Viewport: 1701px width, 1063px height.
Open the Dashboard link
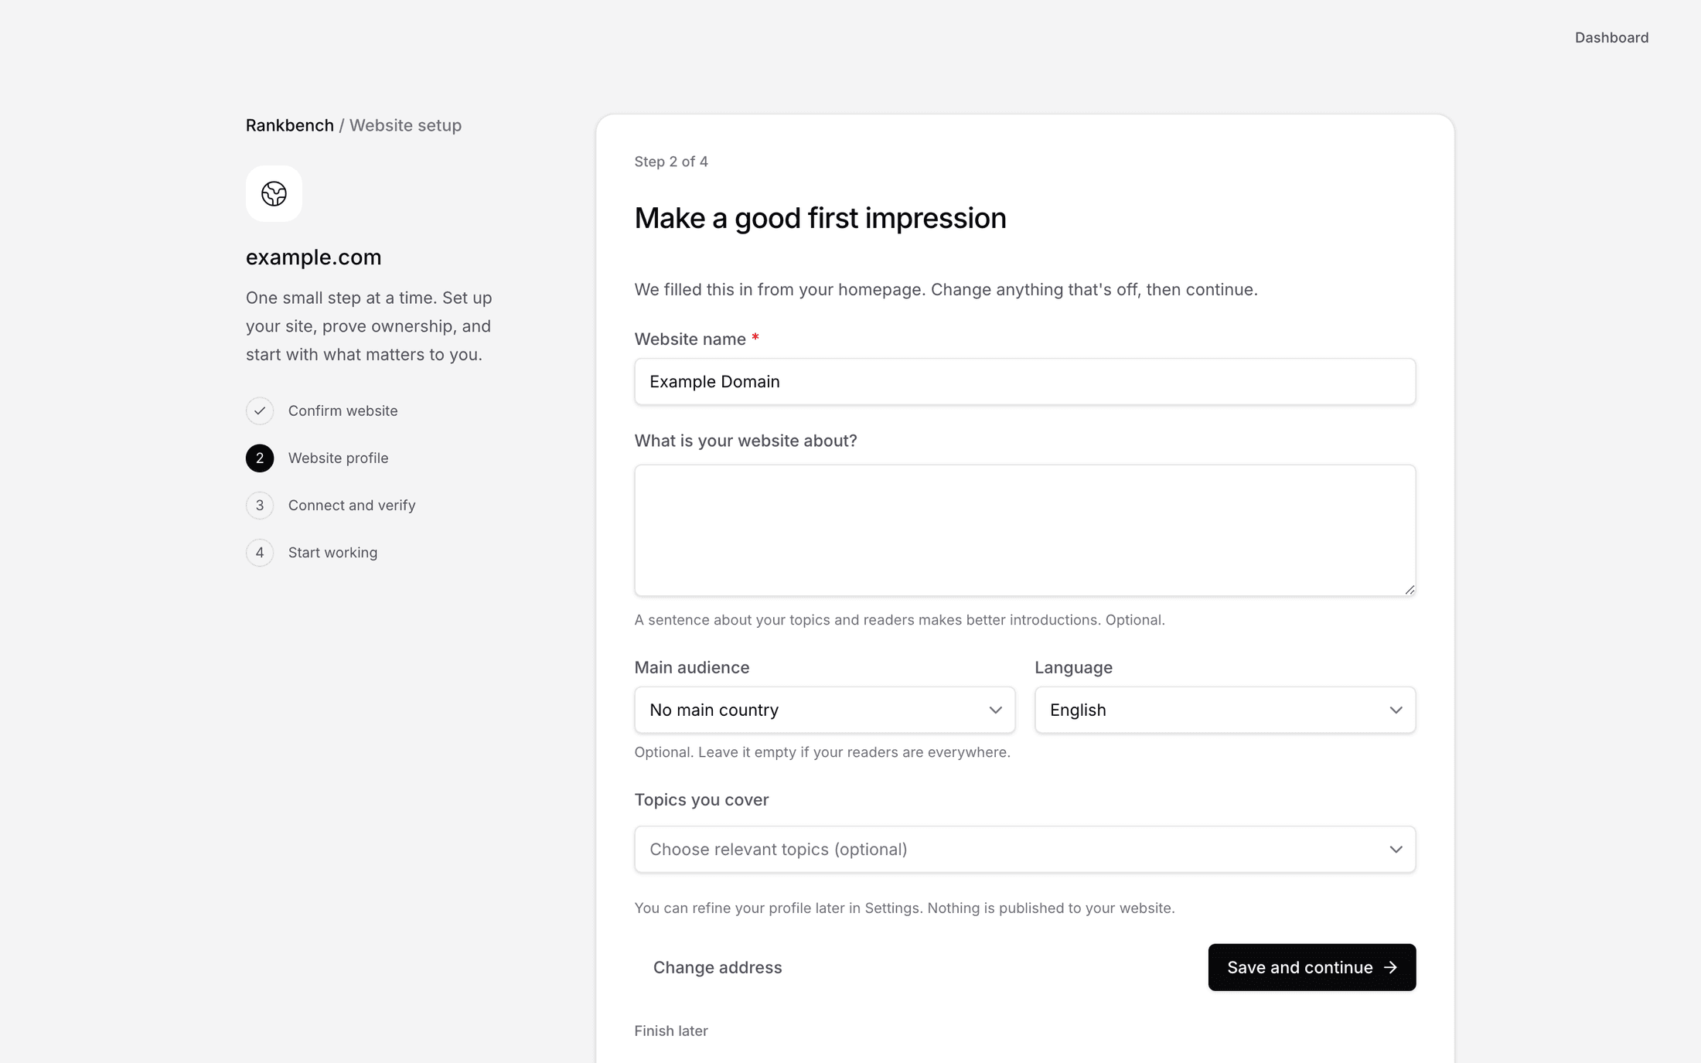(1611, 38)
